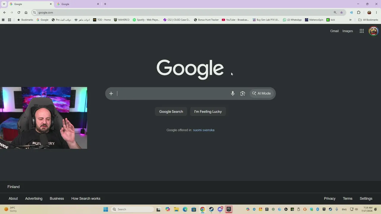
Task: Open the apps grid shortcut in bookmarks bar
Action: (10, 20)
